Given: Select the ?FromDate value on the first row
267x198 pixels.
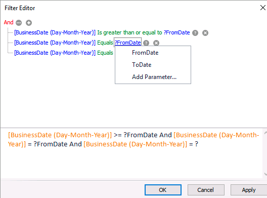Looking at the screenshot, I should (x=177, y=32).
